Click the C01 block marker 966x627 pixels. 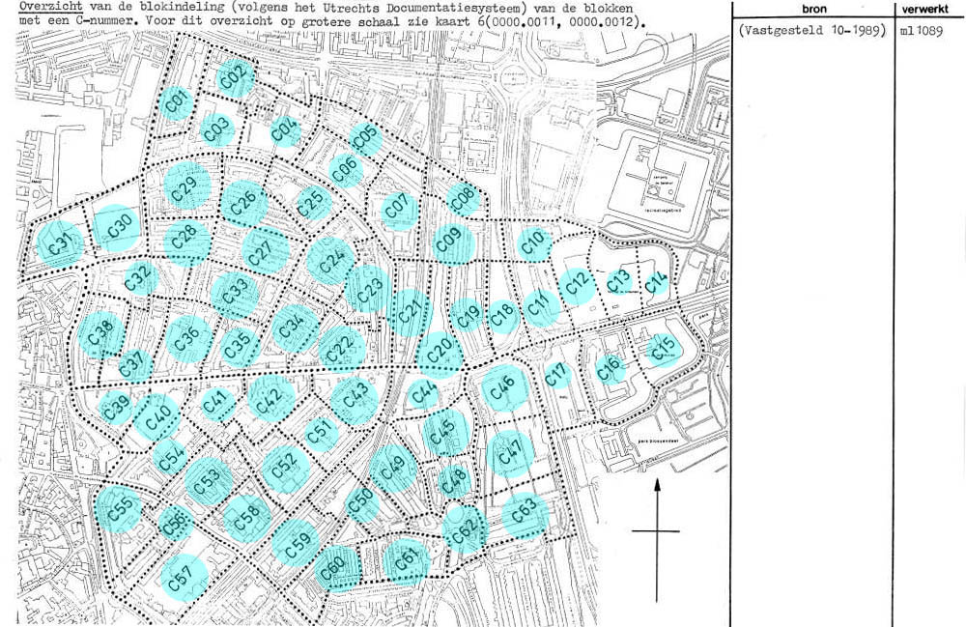point(176,101)
